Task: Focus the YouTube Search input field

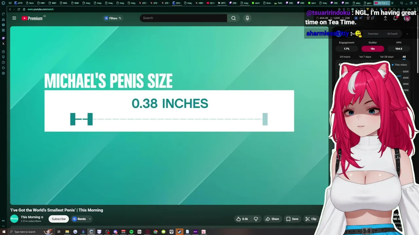Action: 183,18
